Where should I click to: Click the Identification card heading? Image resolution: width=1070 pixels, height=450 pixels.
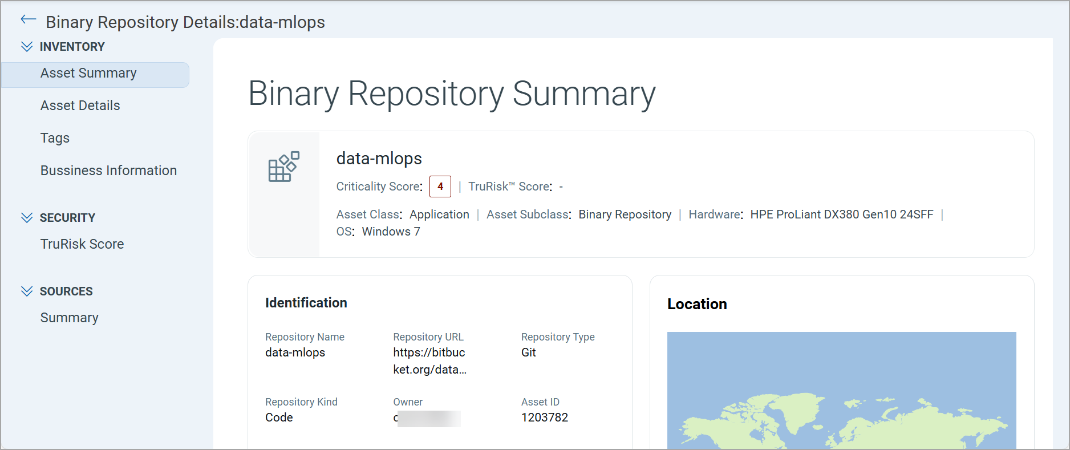(306, 303)
